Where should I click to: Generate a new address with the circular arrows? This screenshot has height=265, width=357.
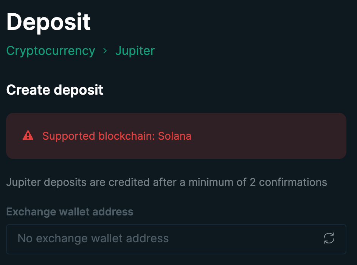329,238
